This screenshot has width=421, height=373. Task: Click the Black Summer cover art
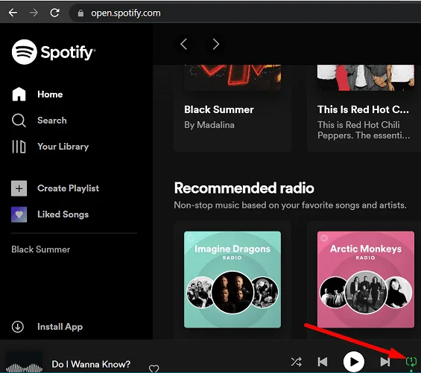click(232, 77)
